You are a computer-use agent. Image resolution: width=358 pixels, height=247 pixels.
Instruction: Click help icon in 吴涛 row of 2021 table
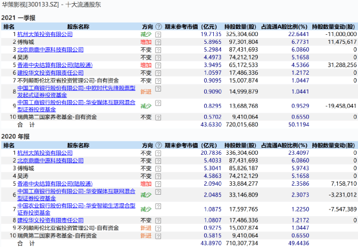[158, 58]
